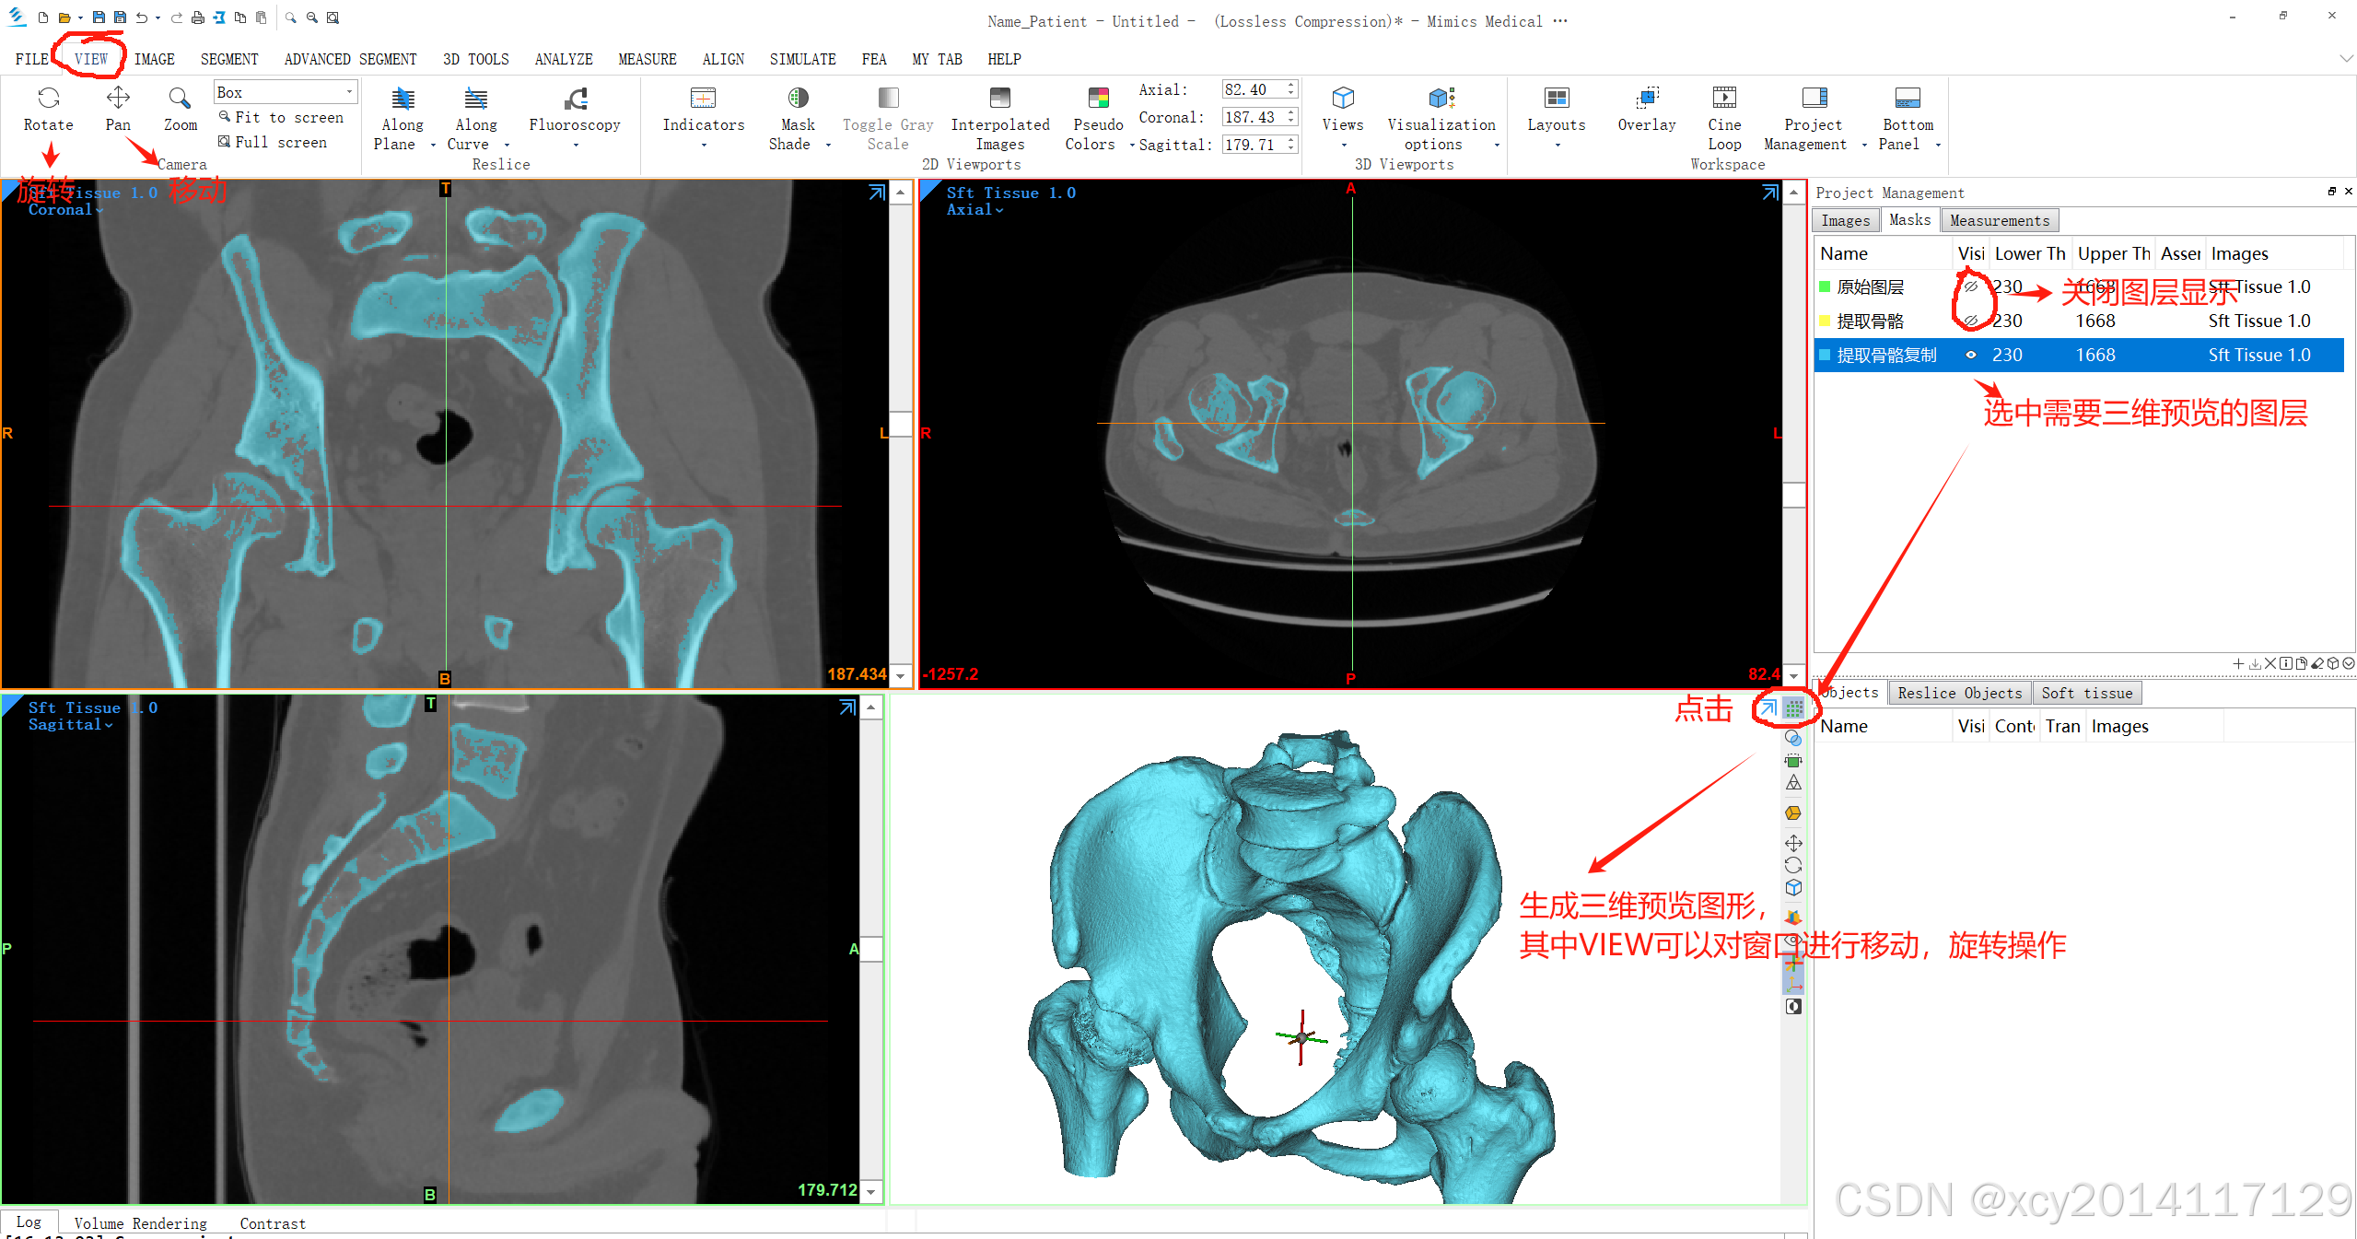
Task: Click the Pseudo Colors icon
Action: coord(1098,98)
